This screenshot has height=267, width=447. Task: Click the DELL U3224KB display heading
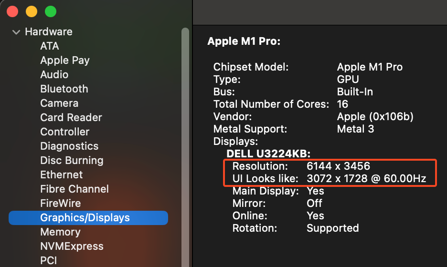(268, 154)
